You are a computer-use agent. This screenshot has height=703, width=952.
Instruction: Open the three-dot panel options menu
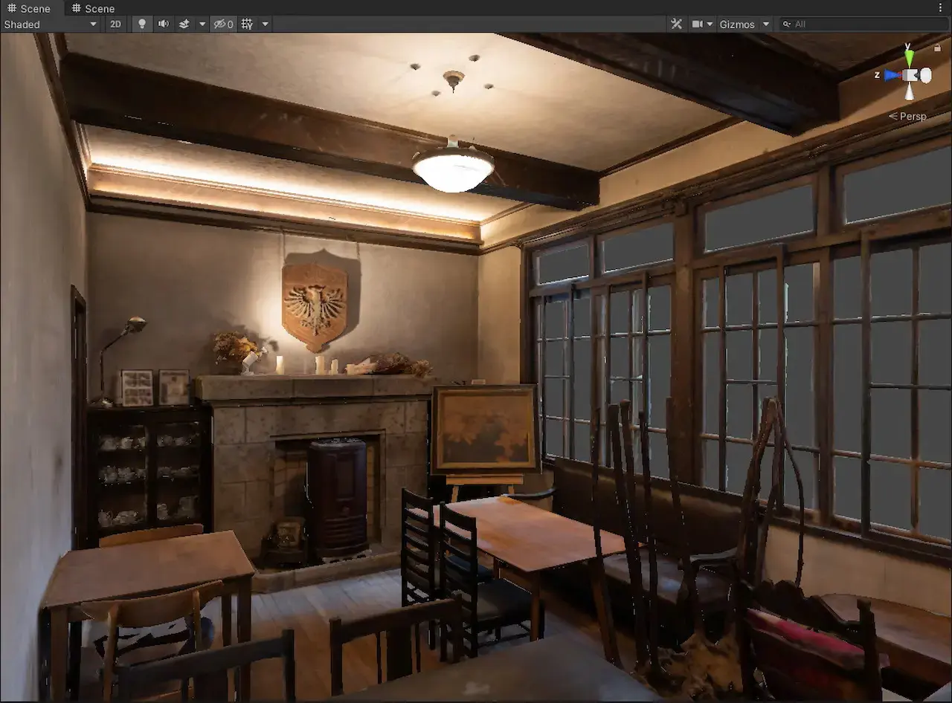pos(941,8)
